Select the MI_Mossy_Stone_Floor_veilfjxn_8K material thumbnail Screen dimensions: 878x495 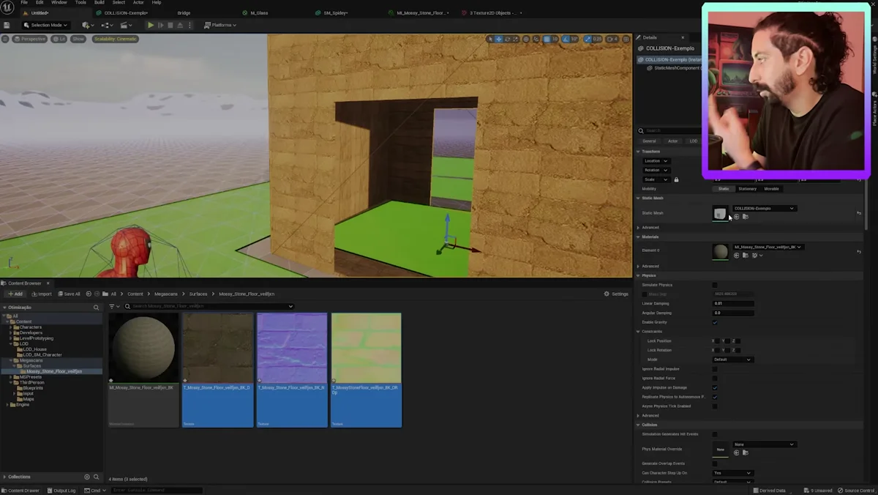(143, 349)
